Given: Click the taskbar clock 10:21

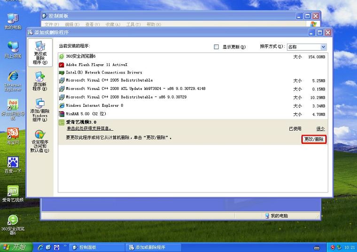Looking at the screenshot, I should [349, 247].
